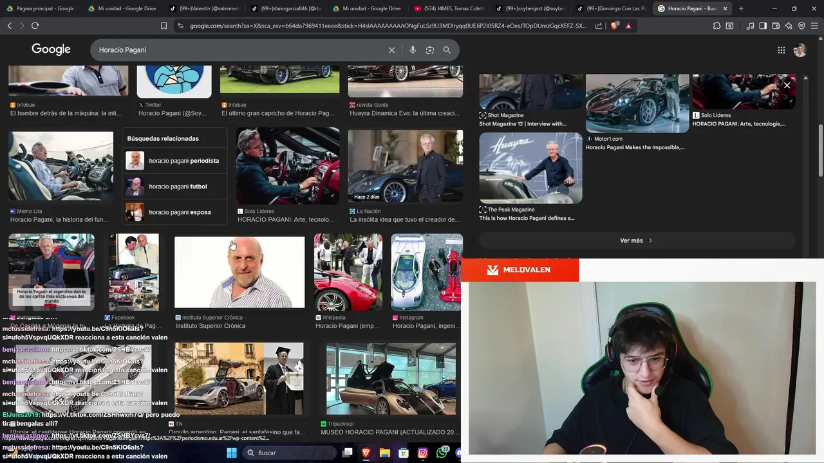Open the Brave Wallet icon
This screenshot has width=824, height=463.
[776, 26]
